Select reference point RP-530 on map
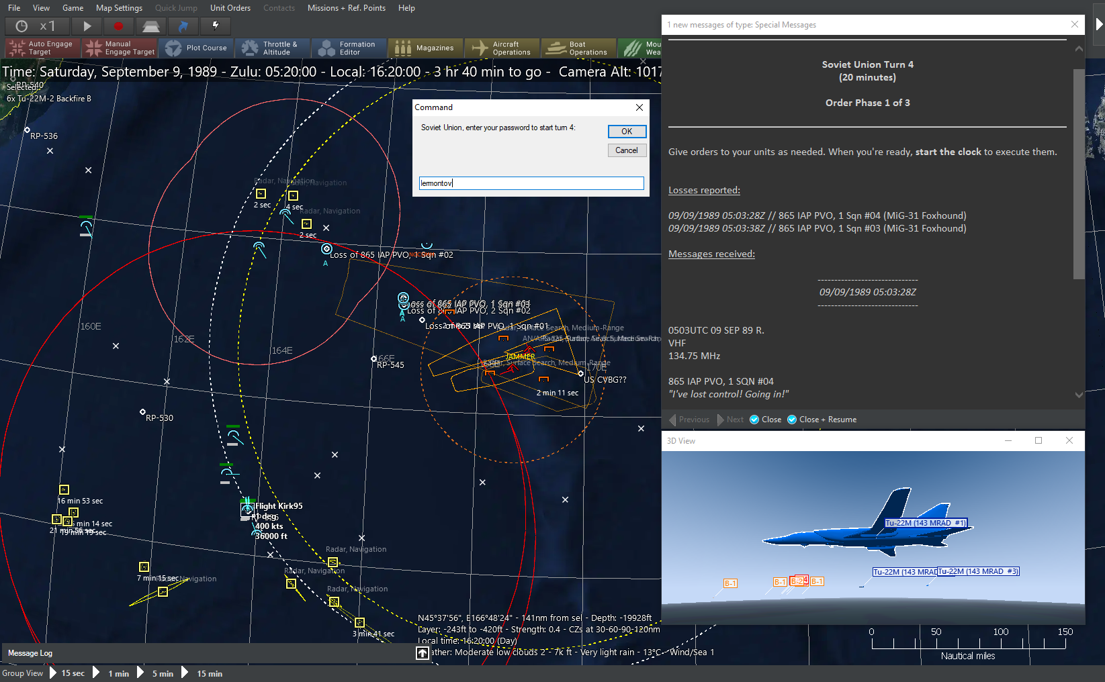This screenshot has height=682, width=1105. point(142,411)
